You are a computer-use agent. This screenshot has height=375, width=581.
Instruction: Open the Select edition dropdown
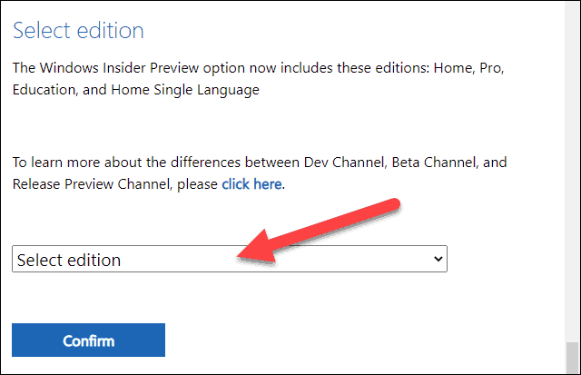pos(230,260)
